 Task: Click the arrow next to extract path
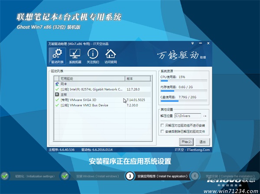205,116
